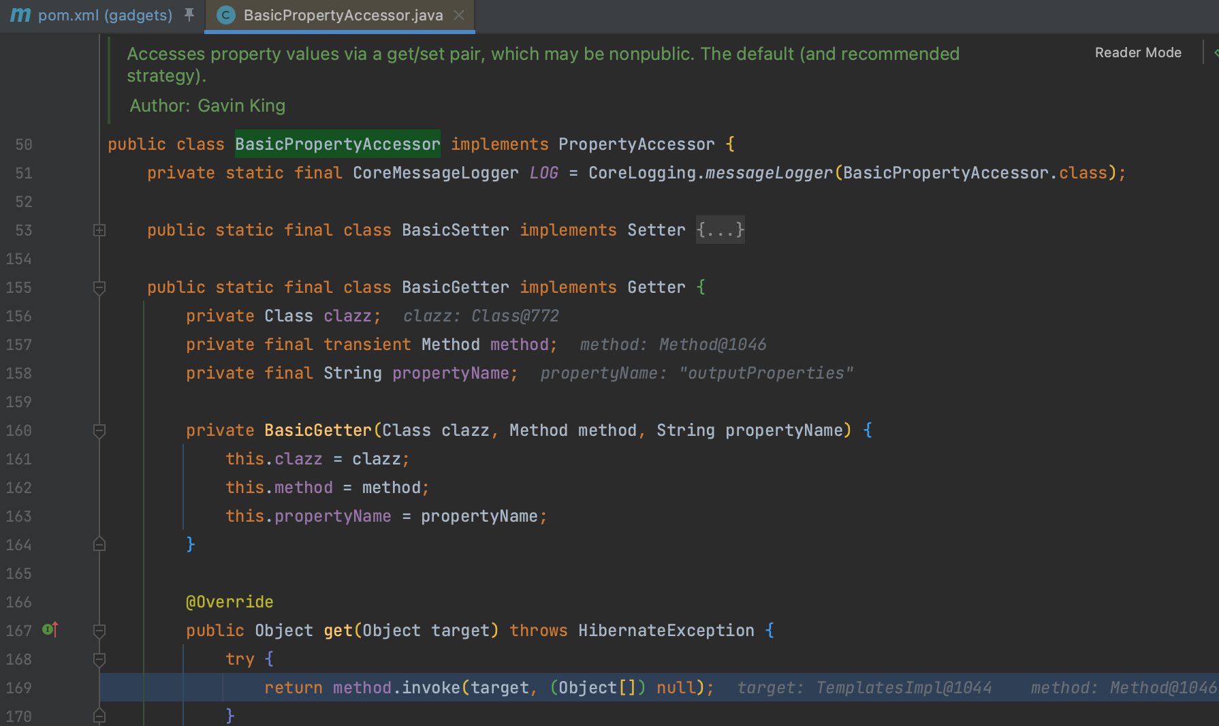Collapse the get method fold at line 167
1219x726 pixels.
pos(99,631)
